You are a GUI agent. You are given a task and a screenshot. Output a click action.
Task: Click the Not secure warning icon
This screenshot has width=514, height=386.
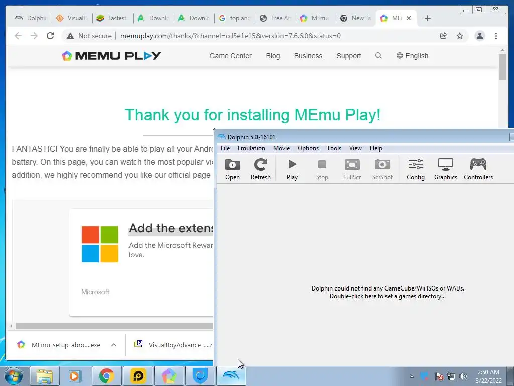pos(70,36)
